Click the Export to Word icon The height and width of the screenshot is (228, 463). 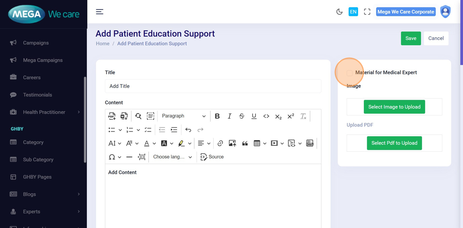click(124, 116)
